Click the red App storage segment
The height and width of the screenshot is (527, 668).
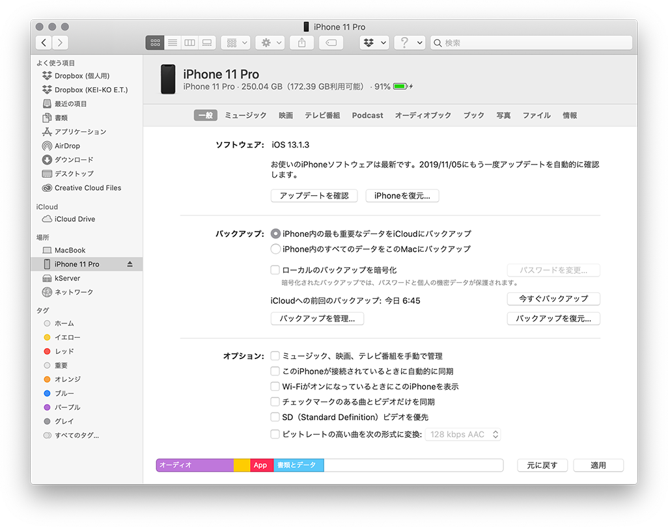pyautogui.click(x=262, y=465)
